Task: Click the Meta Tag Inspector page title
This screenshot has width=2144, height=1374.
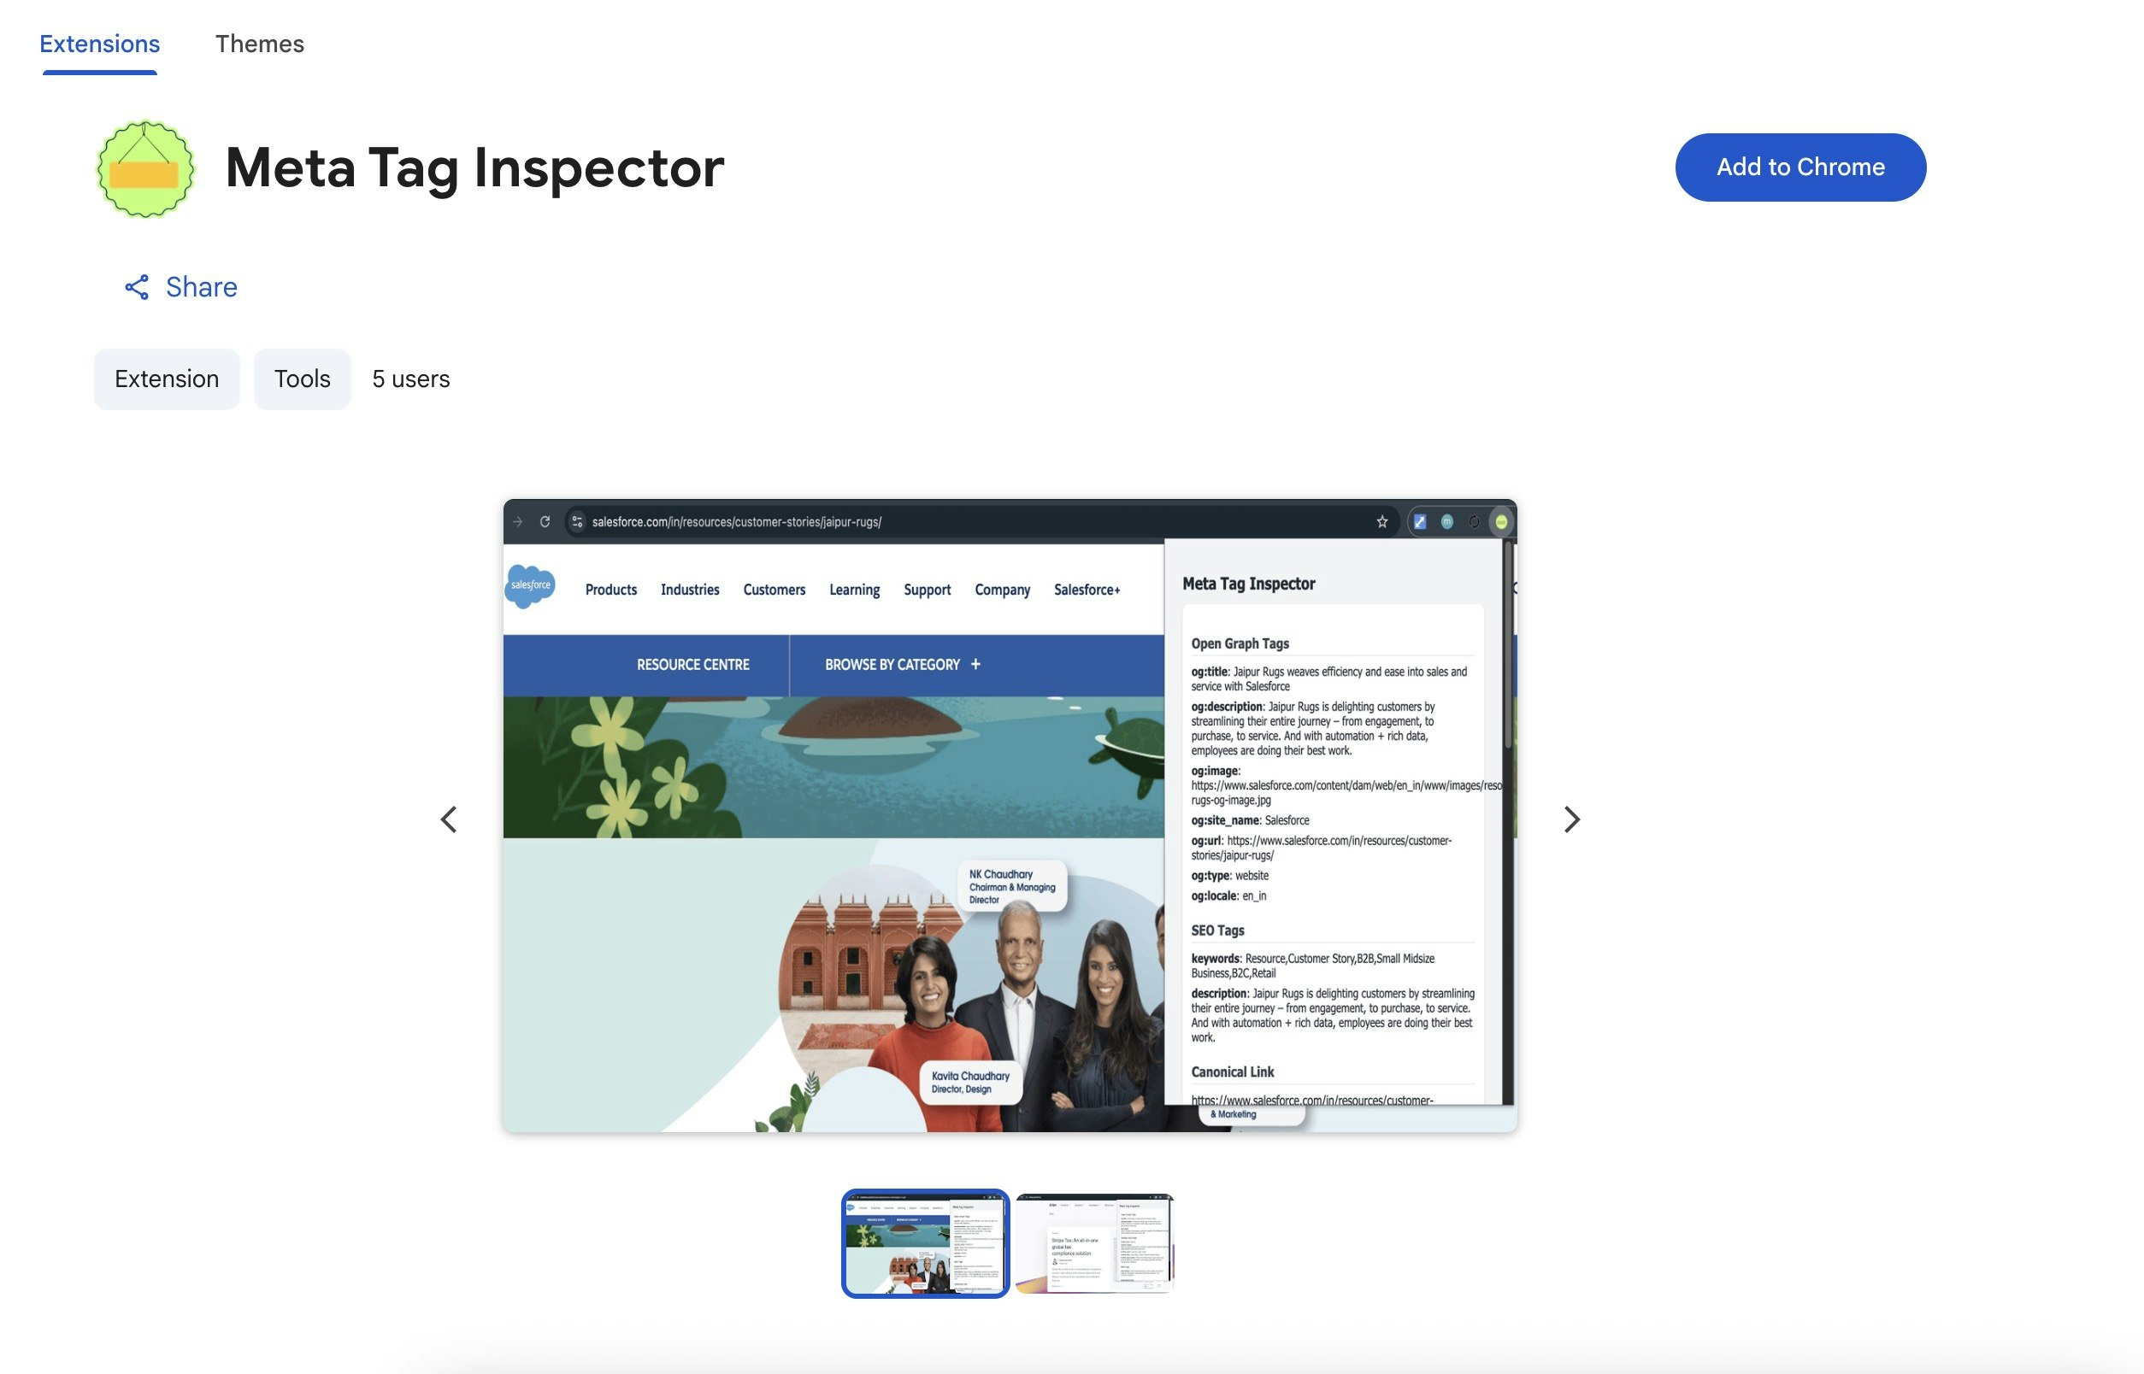Action: point(474,167)
